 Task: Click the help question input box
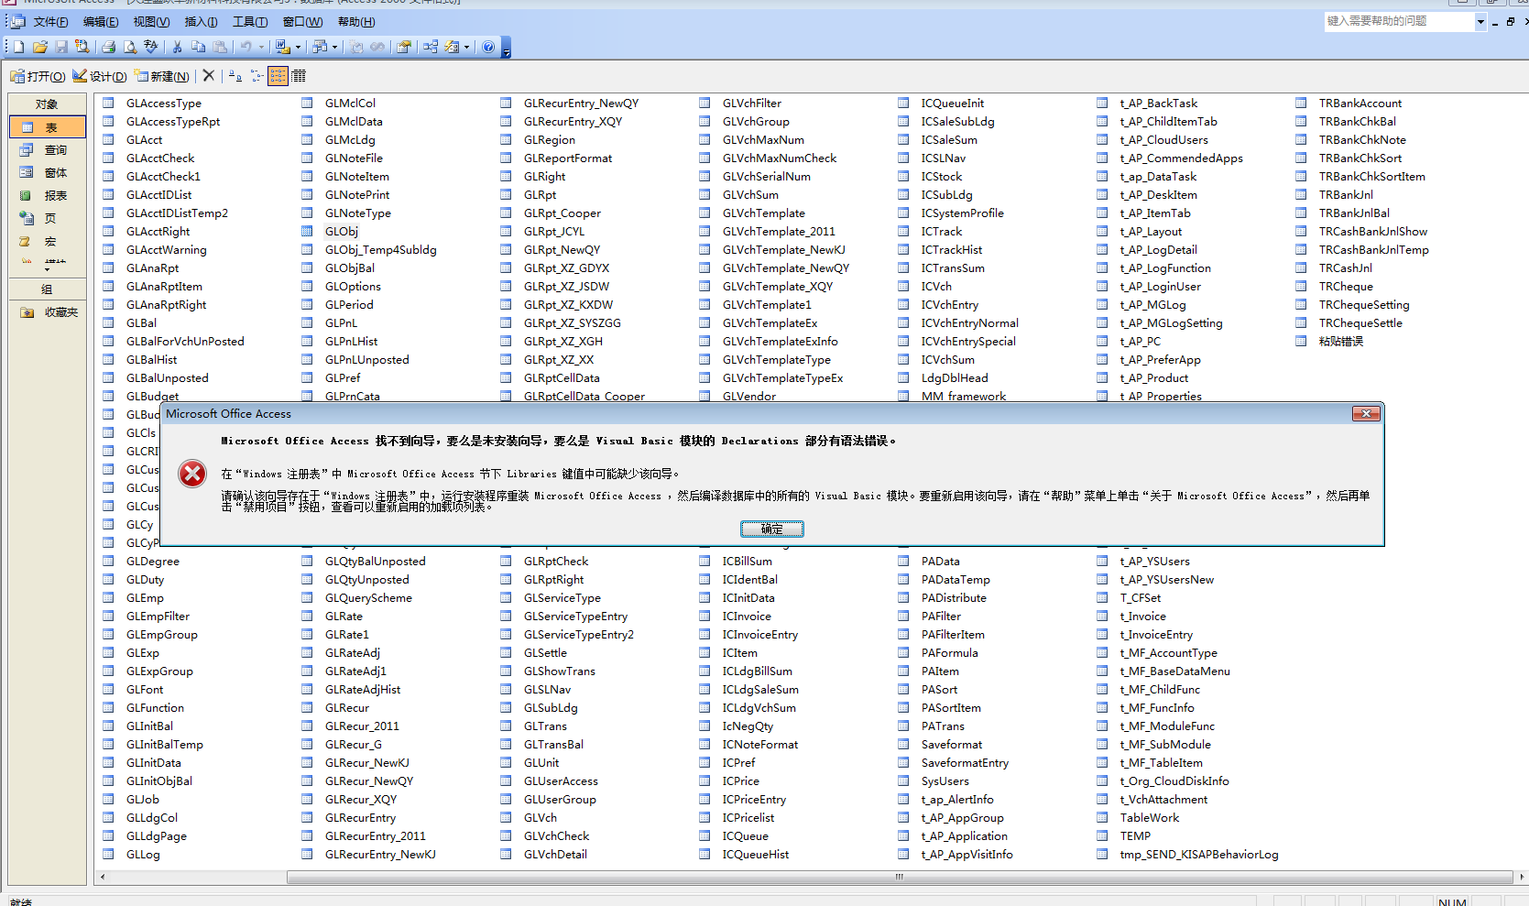(x=1399, y=21)
